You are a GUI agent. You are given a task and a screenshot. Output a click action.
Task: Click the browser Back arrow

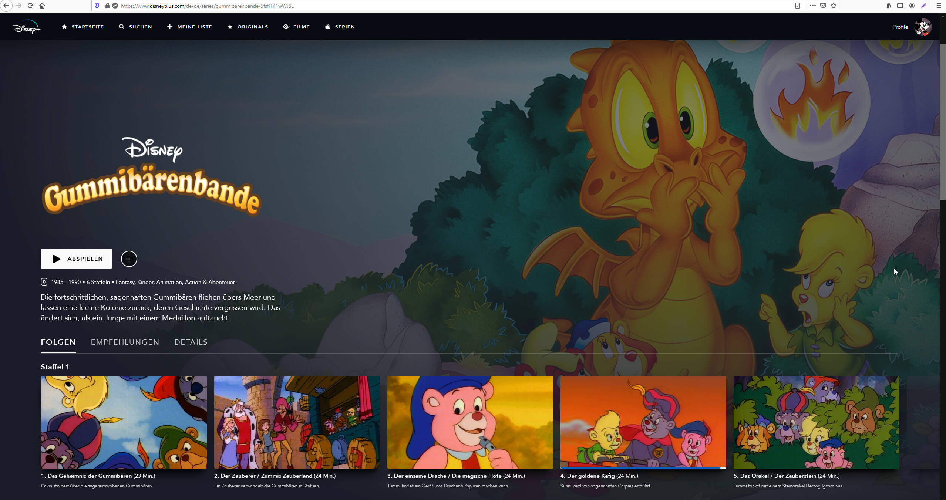click(x=6, y=6)
